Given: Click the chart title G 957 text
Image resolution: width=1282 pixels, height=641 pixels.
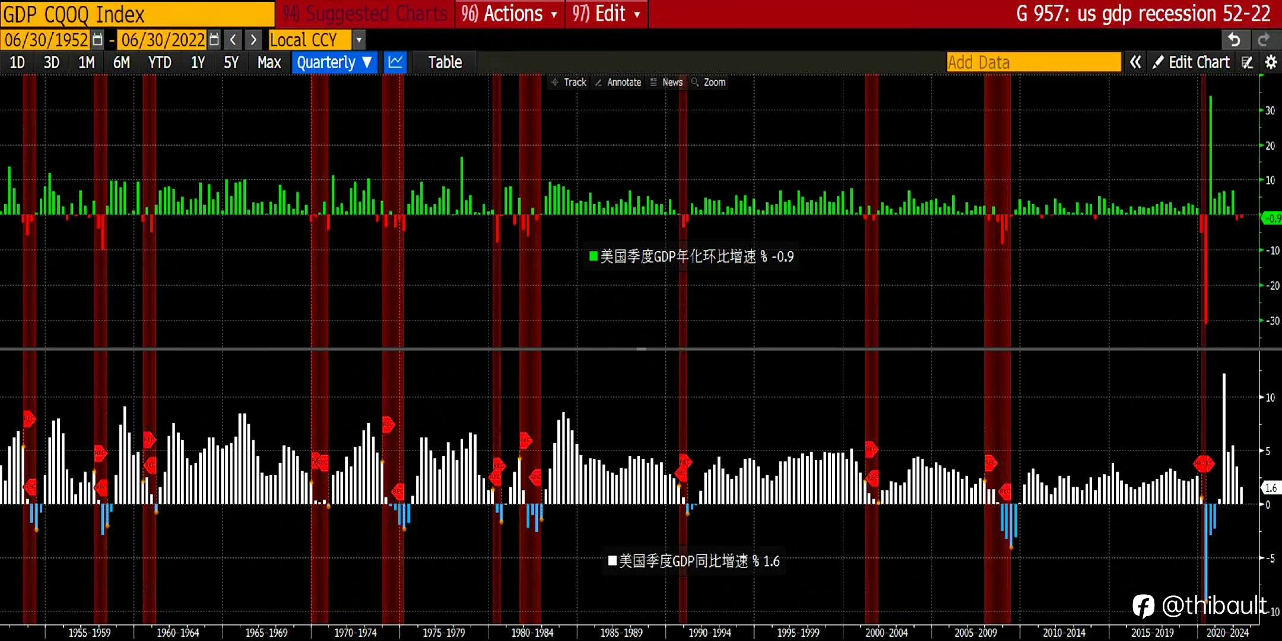Looking at the screenshot, I should click(1143, 14).
